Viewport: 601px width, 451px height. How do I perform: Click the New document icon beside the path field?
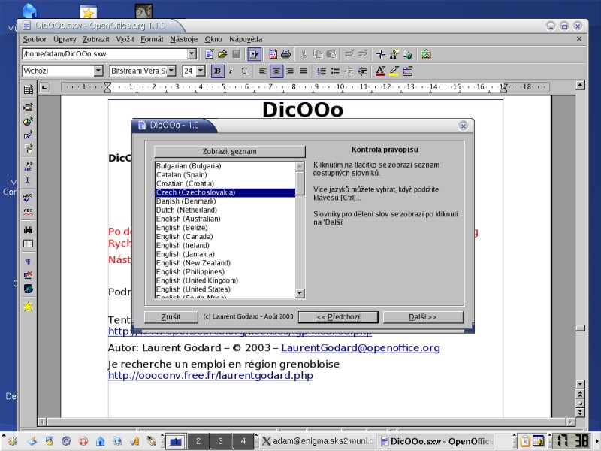coord(210,54)
